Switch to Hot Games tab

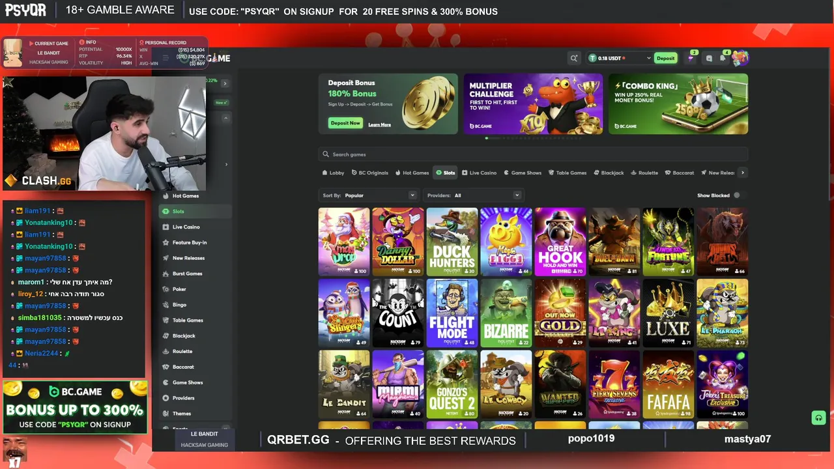pyautogui.click(x=412, y=173)
